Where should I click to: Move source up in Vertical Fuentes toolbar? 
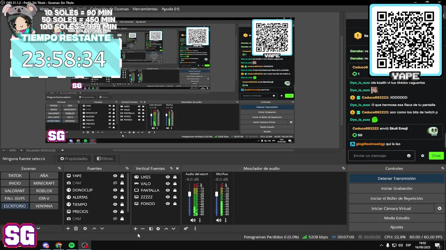pyautogui.click(x=166, y=228)
